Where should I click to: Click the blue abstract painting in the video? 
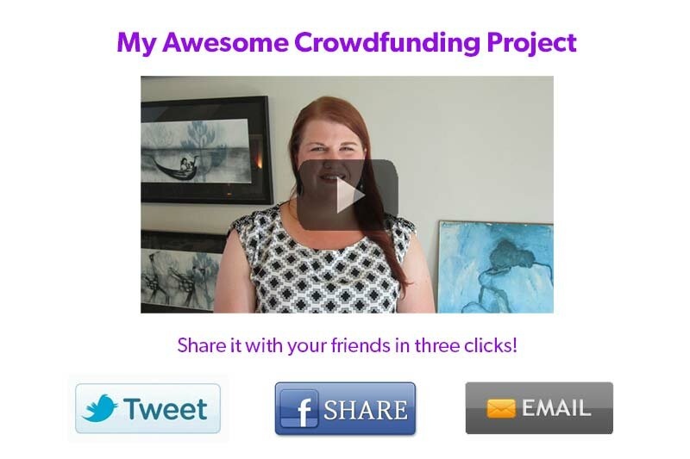click(495, 268)
